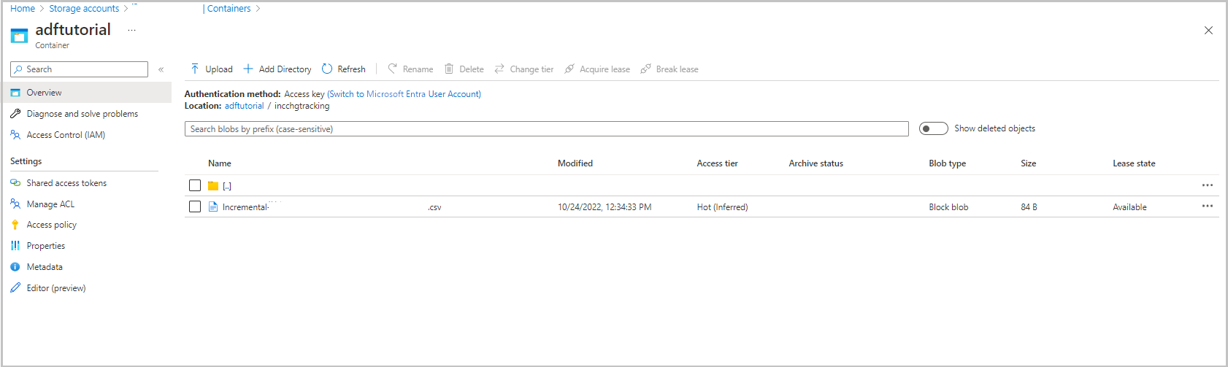Open the Editor (preview) page
Screen dimensions: 1228x367
(56, 288)
